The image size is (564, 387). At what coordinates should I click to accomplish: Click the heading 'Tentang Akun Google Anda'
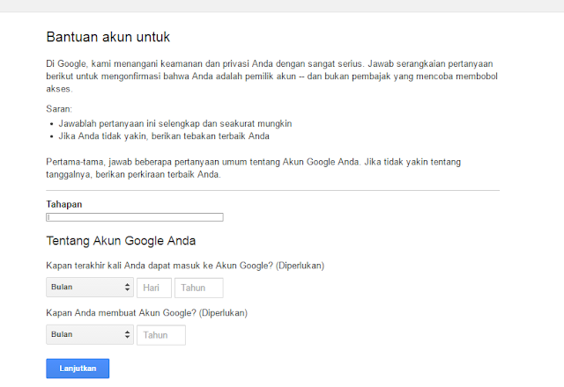(121, 240)
